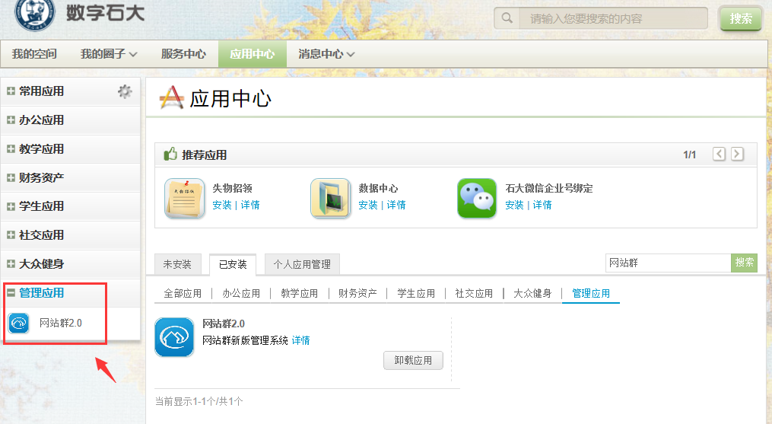Click the 石大微信企业号绑定 WeChat icon
Viewport: 772px width, 424px height.
point(477,199)
